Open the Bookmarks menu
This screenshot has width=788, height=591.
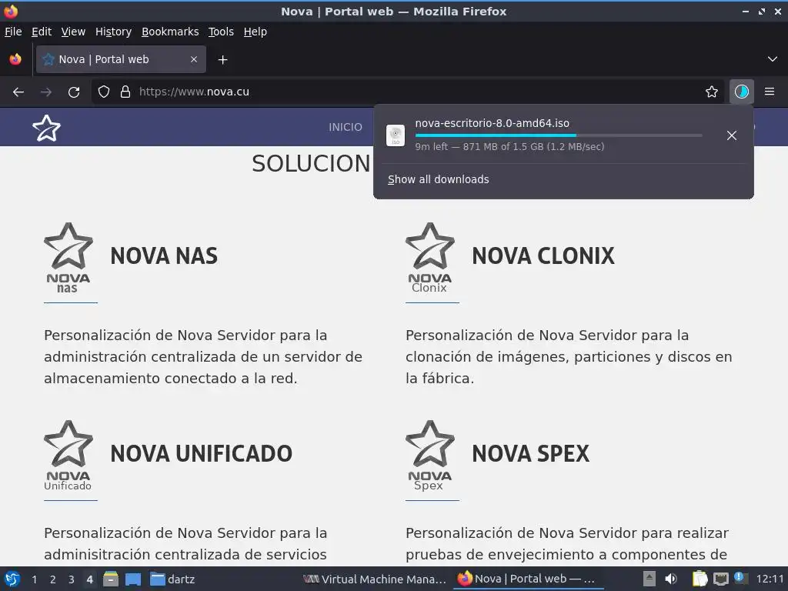(170, 32)
